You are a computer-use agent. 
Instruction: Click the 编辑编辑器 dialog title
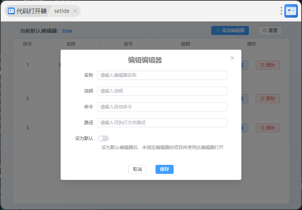pyautogui.click(x=145, y=60)
